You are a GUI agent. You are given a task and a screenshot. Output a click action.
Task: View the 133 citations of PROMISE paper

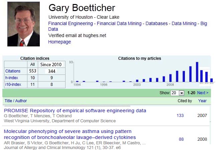point(180,116)
